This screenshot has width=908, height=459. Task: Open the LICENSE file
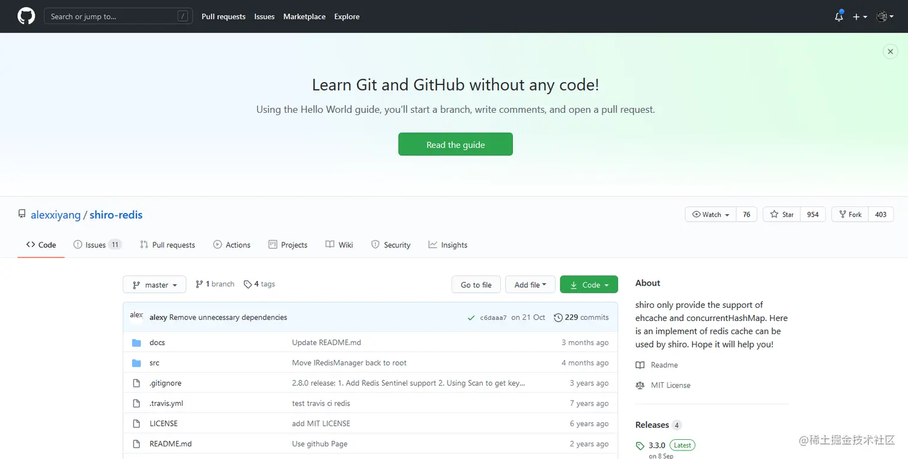[163, 424]
